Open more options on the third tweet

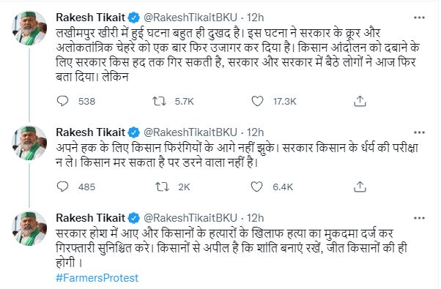coord(419,218)
